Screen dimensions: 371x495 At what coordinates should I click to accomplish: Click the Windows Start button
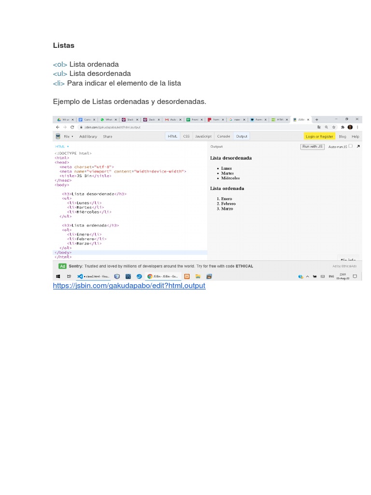(58, 277)
